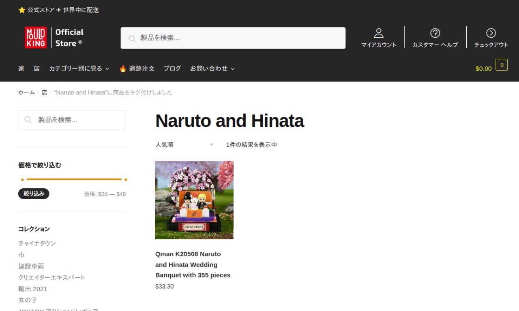
Task: Expand the お問い合わせ menu
Action: (212, 68)
